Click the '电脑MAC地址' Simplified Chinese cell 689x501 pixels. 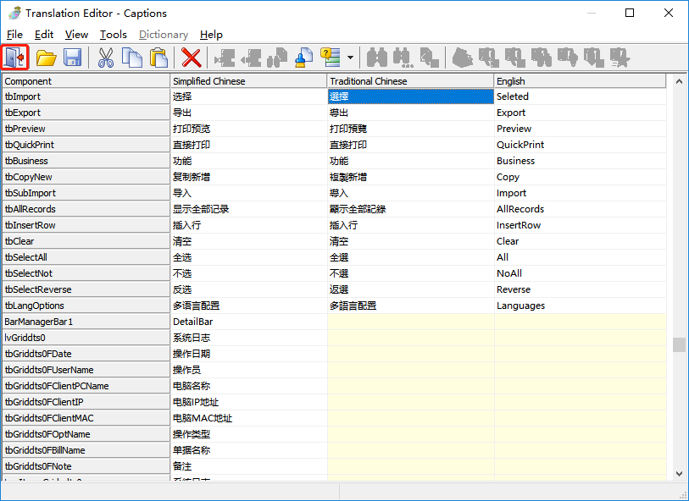[248, 418]
